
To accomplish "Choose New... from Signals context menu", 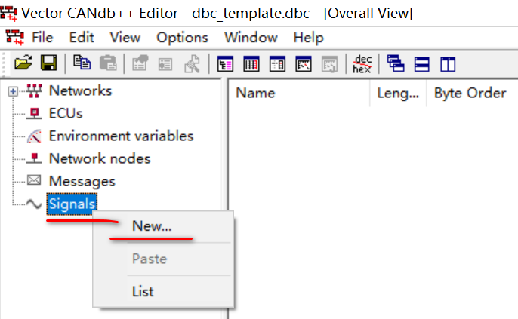I will (x=164, y=226).
